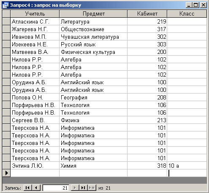Select the cabinet cell with value 213
209x193 pixels.
click(147, 120)
